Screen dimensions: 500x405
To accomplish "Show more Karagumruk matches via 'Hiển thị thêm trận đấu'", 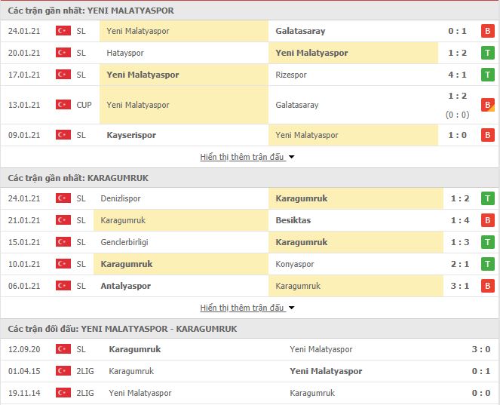I will [x=242, y=308].
